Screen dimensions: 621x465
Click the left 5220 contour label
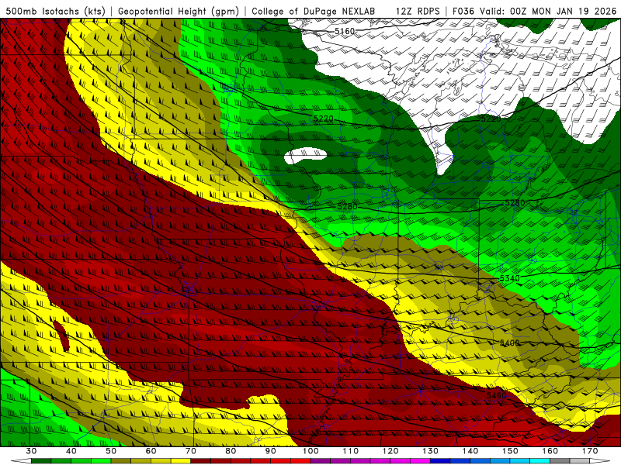coord(323,119)
